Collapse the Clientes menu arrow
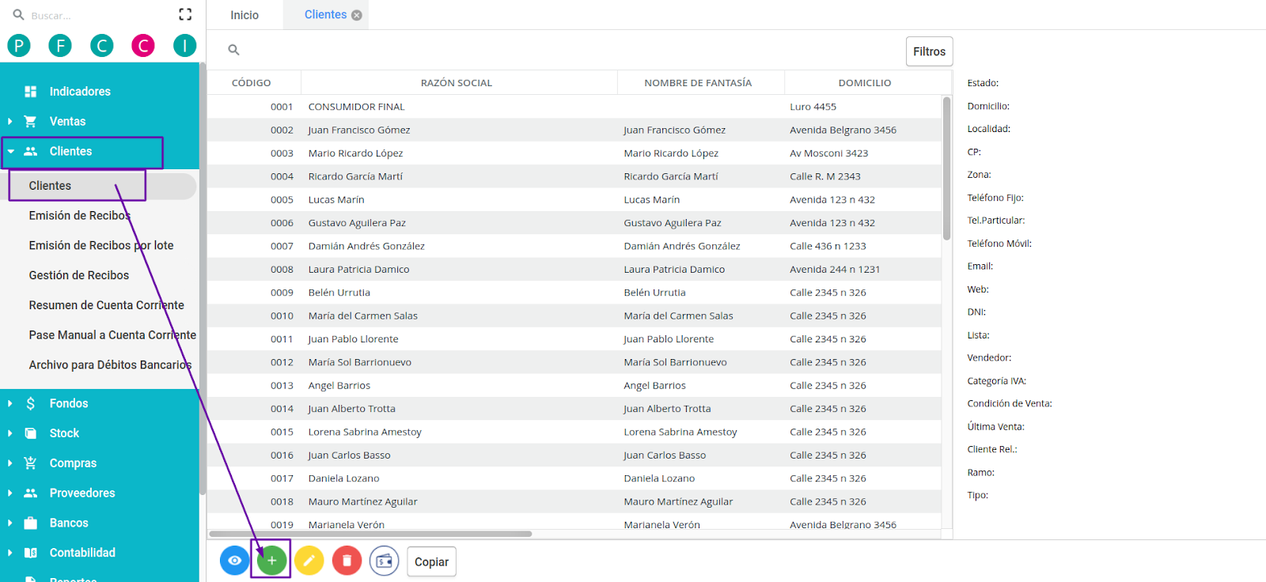The width and height of the screenshot is (1266, 582). coord(11,151)
